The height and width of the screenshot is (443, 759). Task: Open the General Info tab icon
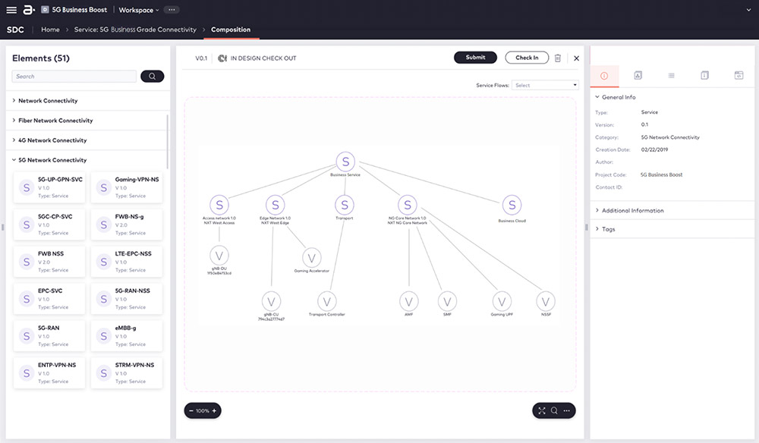click(604, 76)
